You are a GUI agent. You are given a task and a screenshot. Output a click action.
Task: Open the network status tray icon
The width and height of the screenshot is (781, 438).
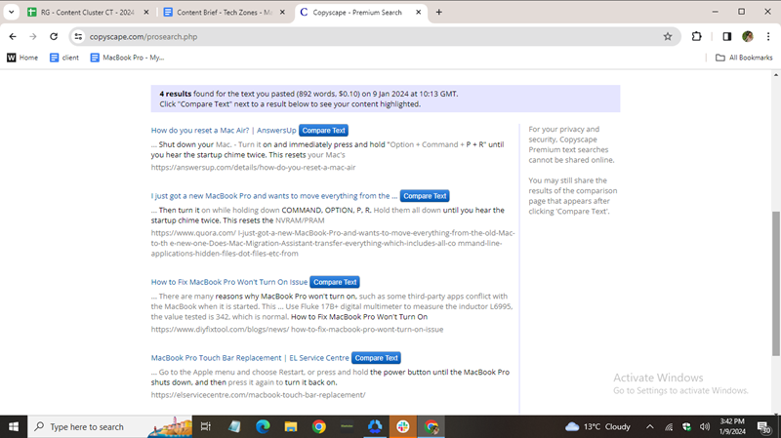click(x=669, y=426)
